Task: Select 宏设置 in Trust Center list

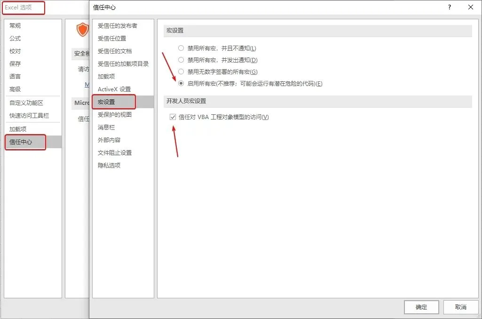Action: (x=123, y=102)
